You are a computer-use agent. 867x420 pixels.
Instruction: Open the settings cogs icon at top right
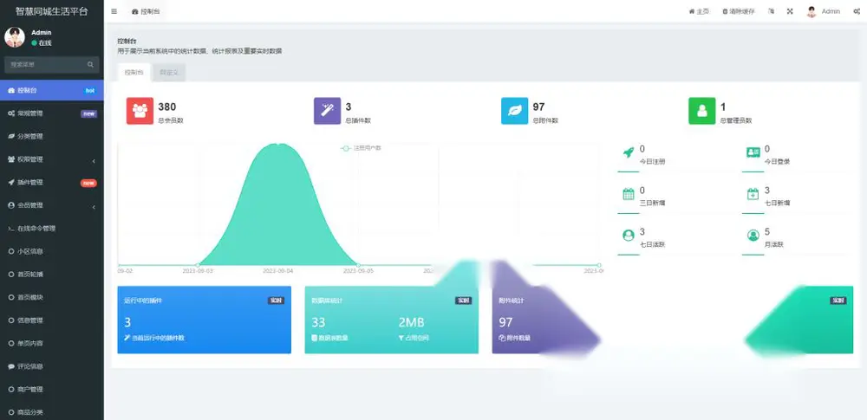[857, 11]
